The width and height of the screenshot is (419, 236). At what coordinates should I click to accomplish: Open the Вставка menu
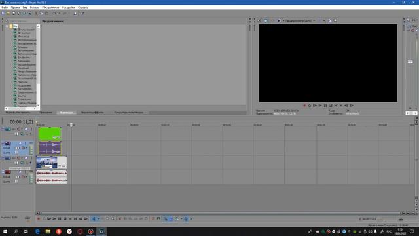click(35, 7)
